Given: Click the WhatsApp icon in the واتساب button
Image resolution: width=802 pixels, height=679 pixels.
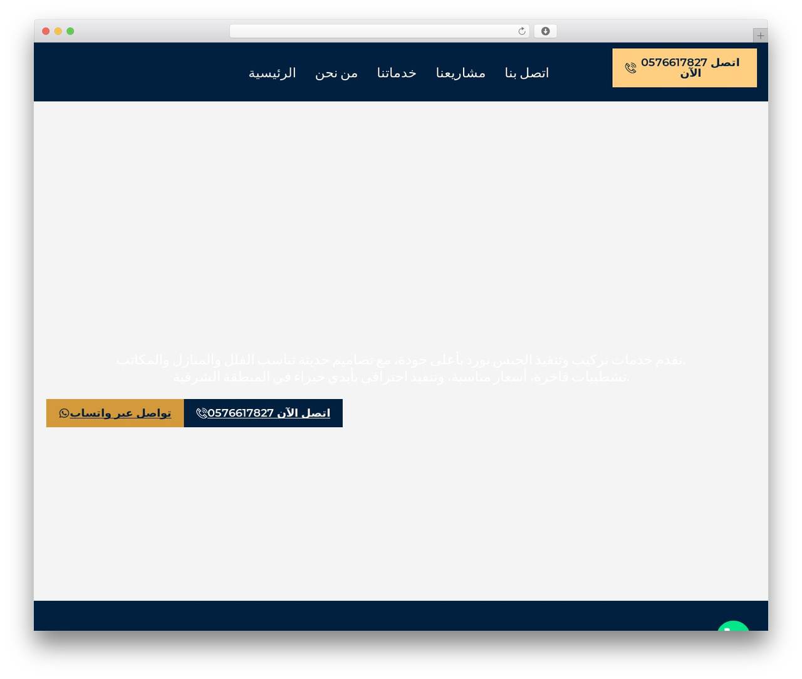Looking at the screenshot, I should point(64,413).
